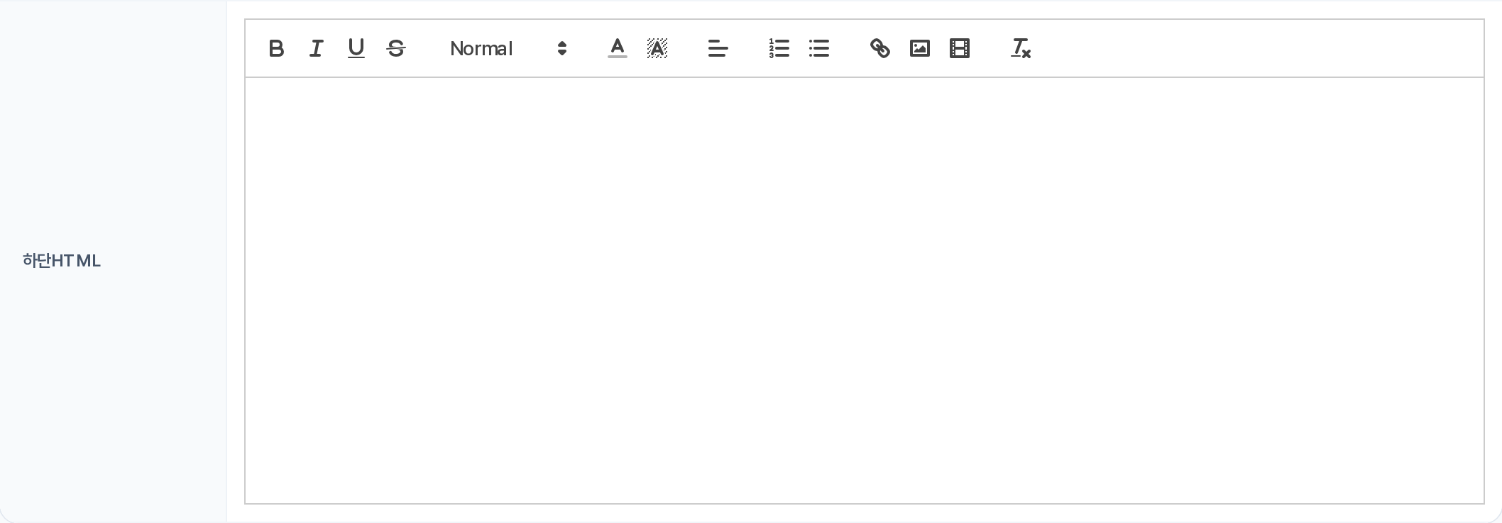Toggle italic formatting
Screen dimensions: 1502x523
tap(317, 48)
